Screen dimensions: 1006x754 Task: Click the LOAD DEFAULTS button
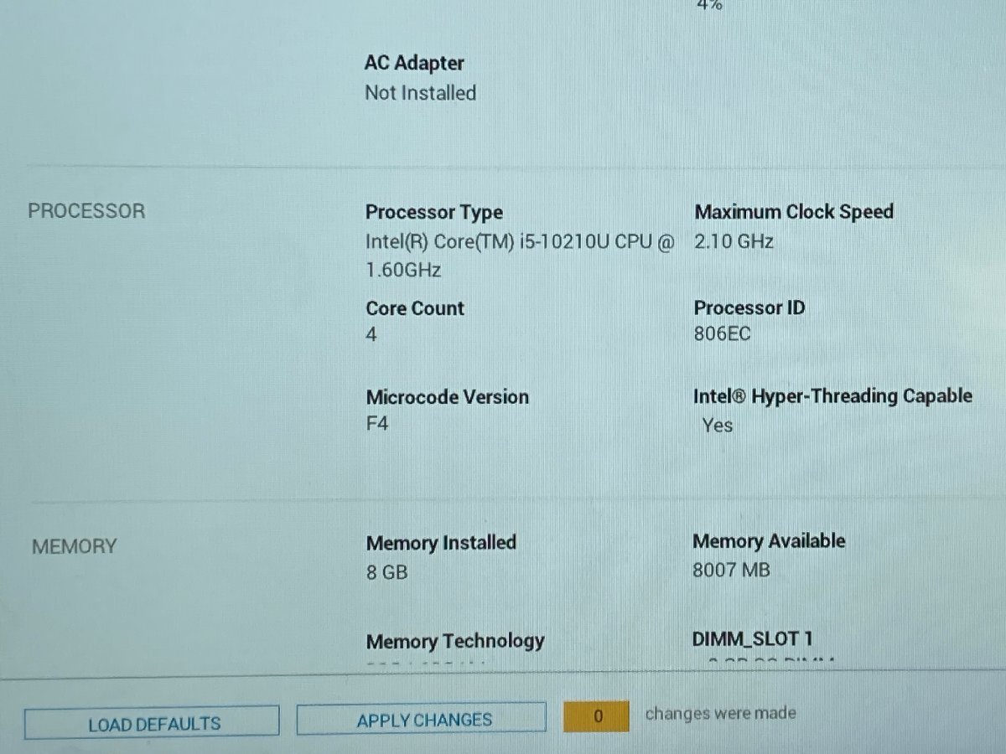coord(152,723)
